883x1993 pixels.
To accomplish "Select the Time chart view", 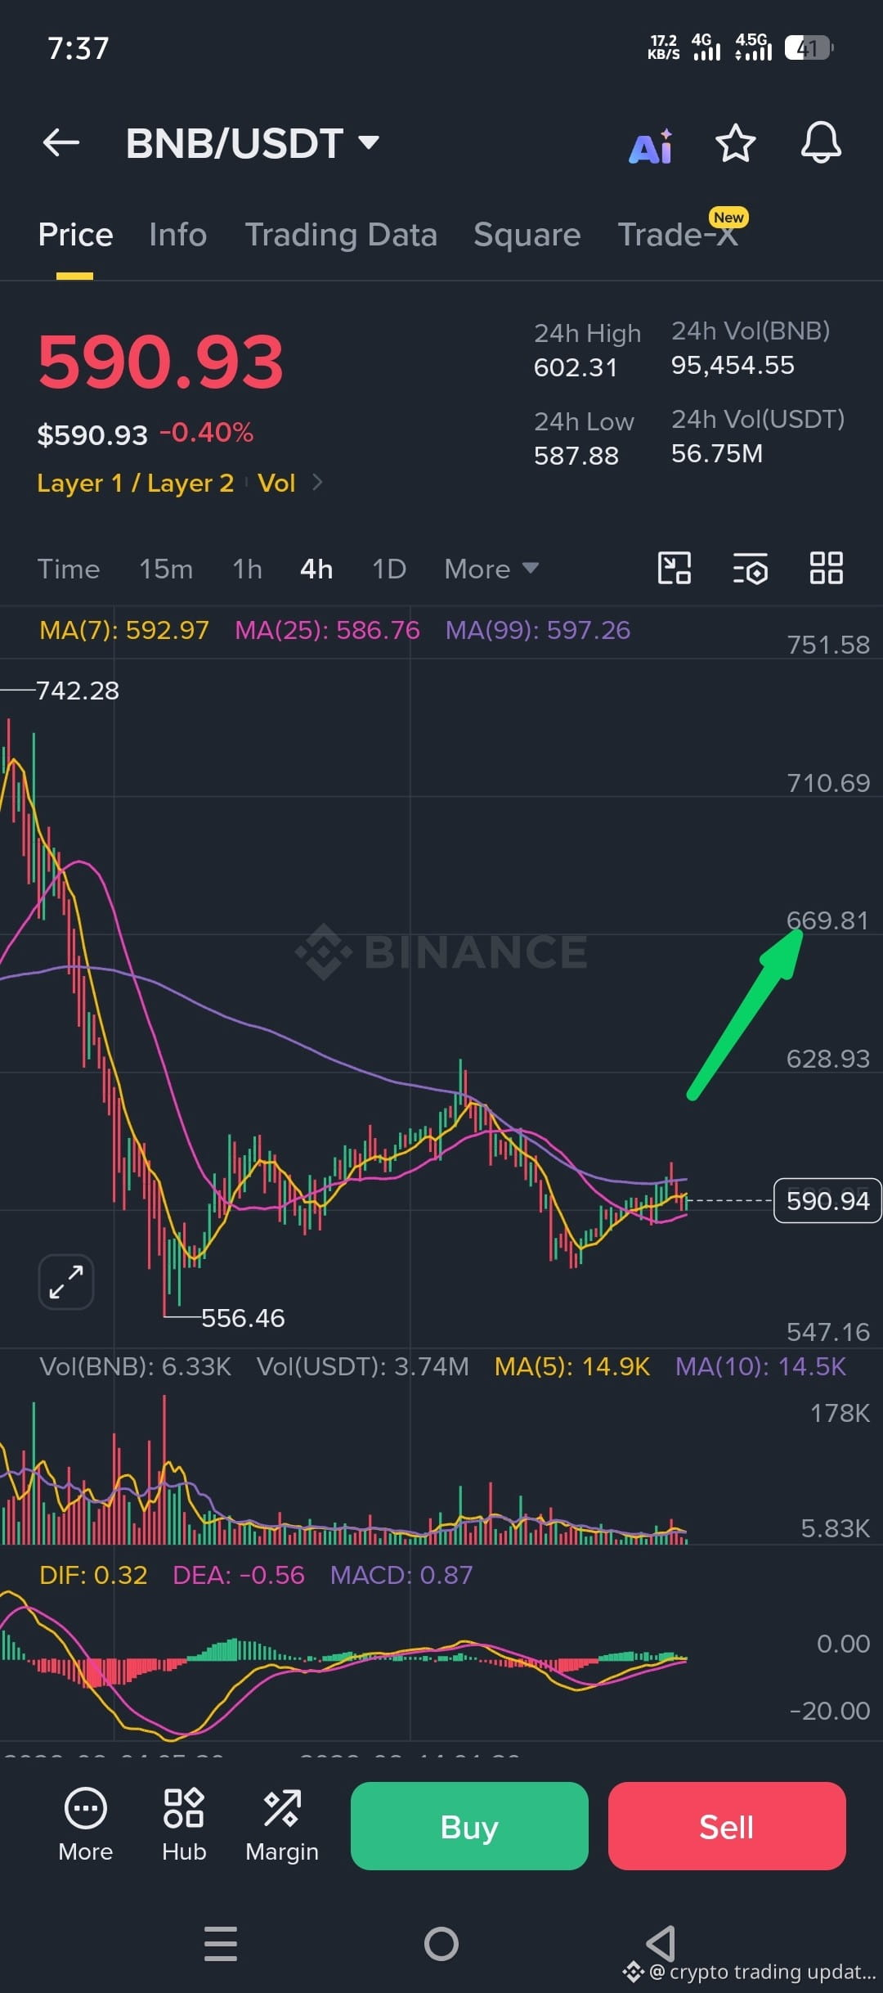I will [x=69, y=569].
